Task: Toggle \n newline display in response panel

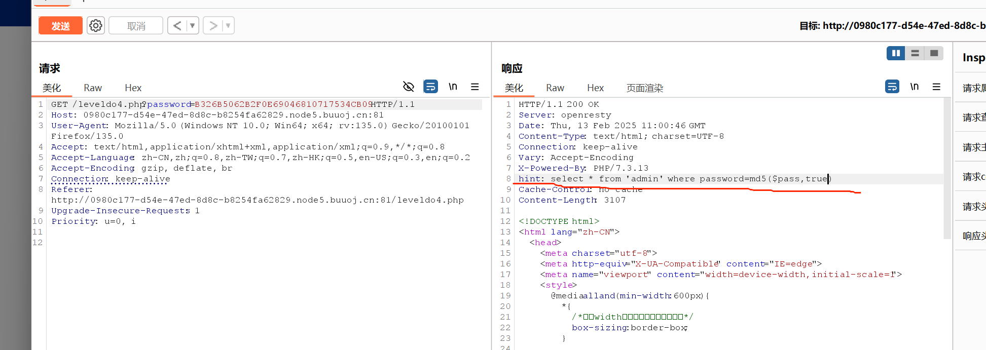Action: (914, 87)
